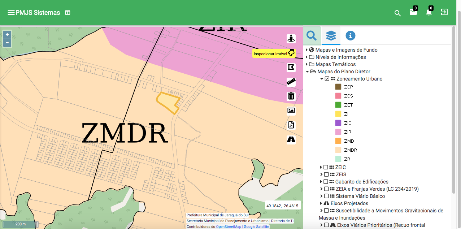Open the road viewer tool
The width and height of the screenshot is (461, 229).
(x=291, y=139)
